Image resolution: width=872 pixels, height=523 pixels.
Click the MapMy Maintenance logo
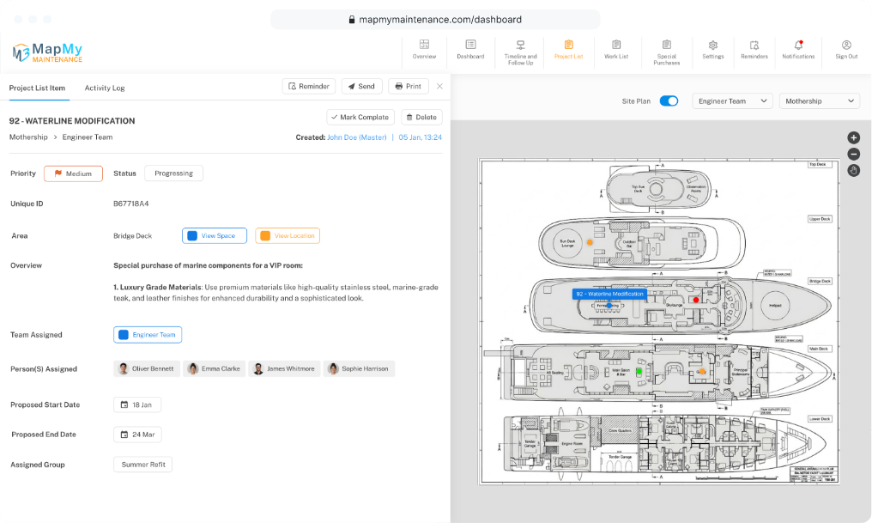coord(47,53)
